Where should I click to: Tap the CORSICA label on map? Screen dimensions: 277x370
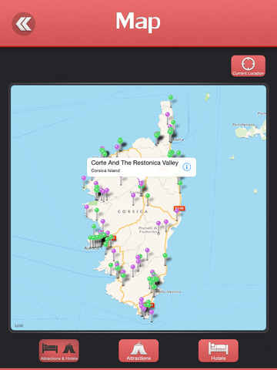(x=132, y=211)
